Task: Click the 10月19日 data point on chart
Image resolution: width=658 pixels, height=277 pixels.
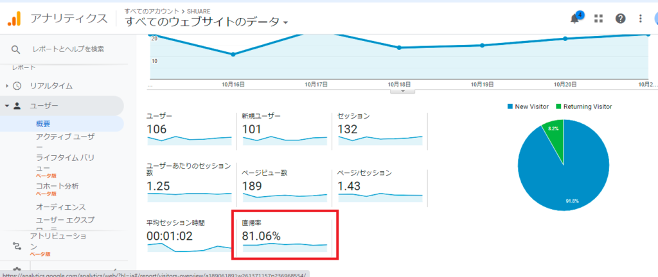Action: click(482, 45)
